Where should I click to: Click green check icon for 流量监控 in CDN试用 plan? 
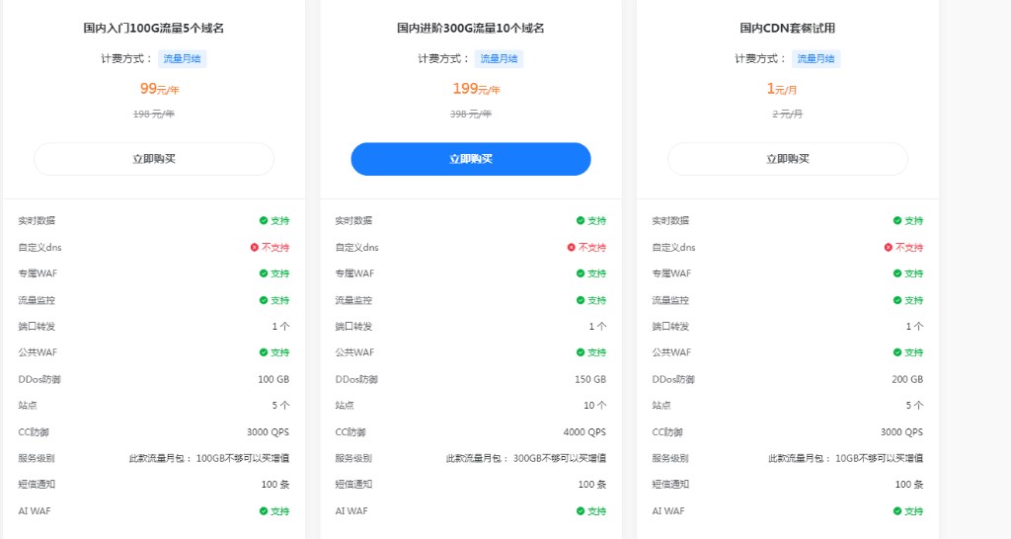point(897,300)
